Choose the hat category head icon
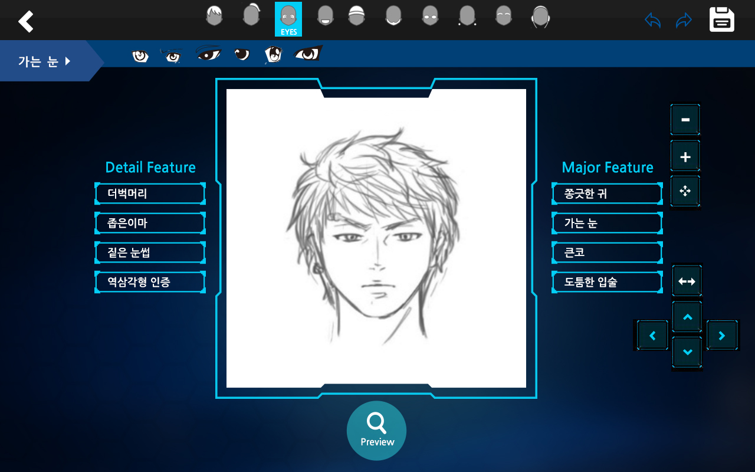 pyautogui.click(x=356, y=16)
